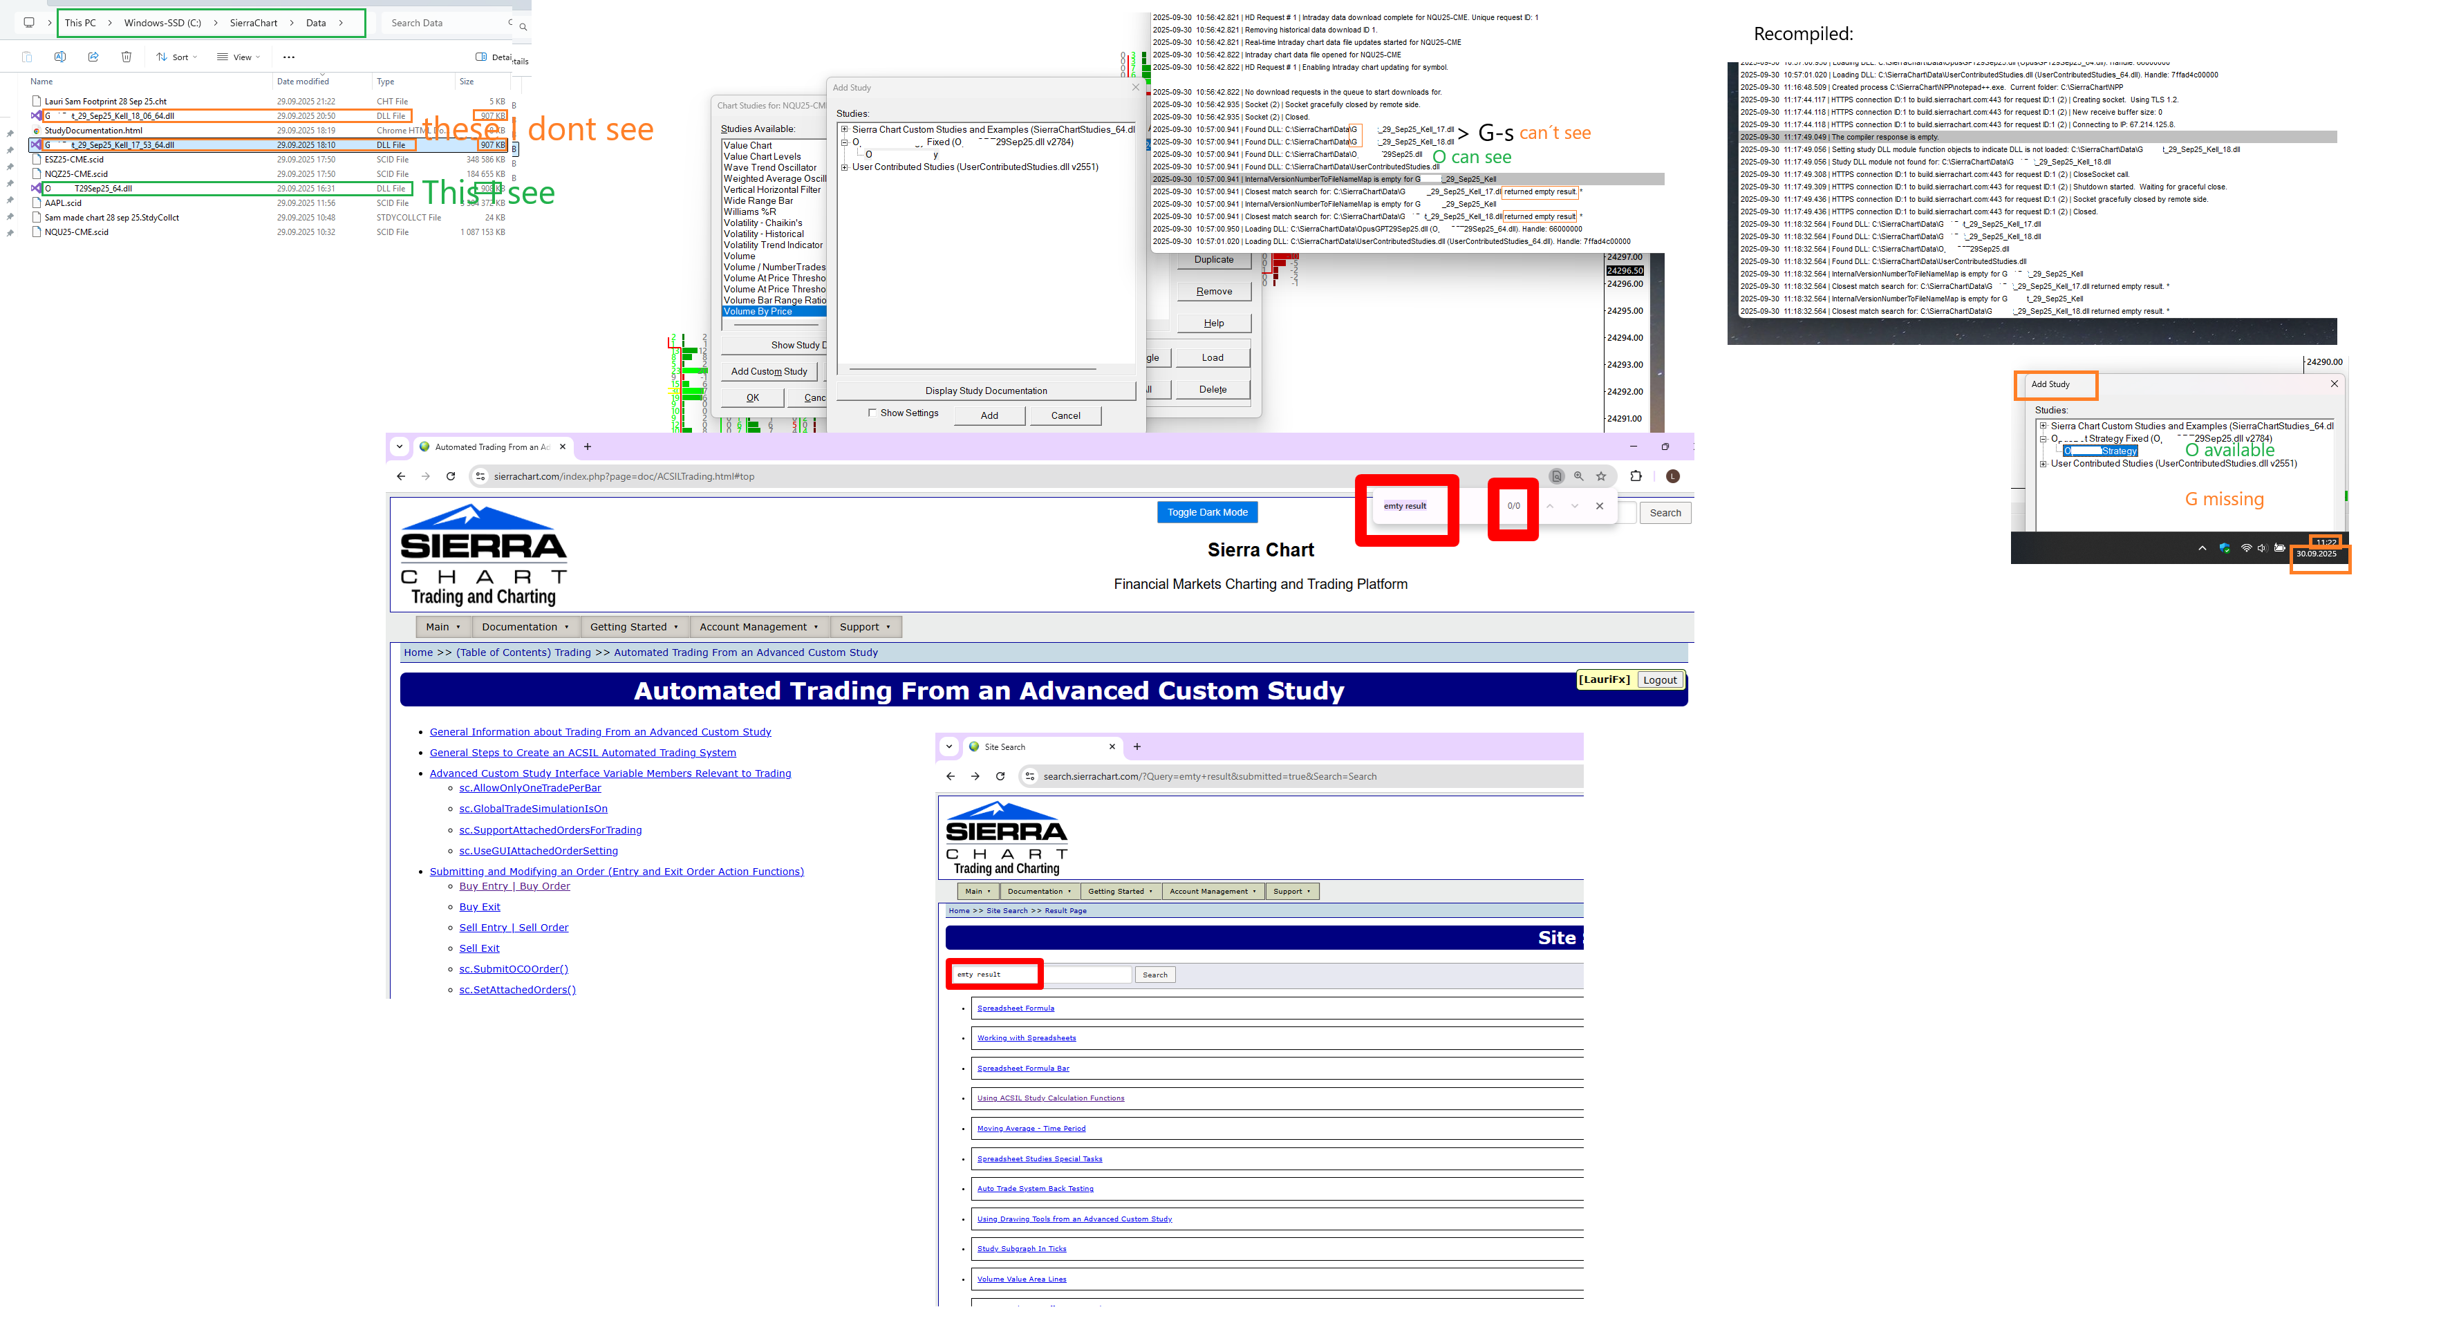Open the Chrome extensions puzzle icon
Image resolution: width=2441 pixels, height=1343 pixels.
point(1636,477)
